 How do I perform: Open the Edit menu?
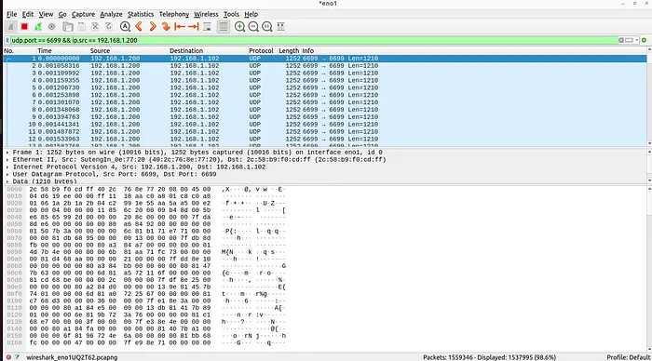click(28, 14)
